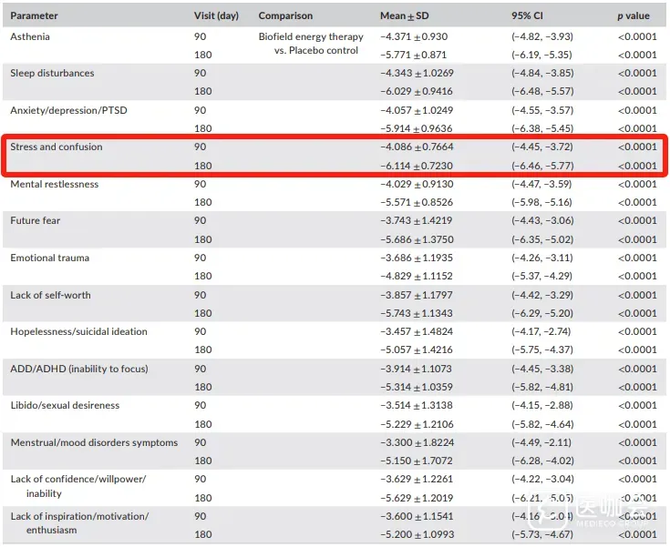Select the Lack of self-worth label

(x=51, y=295)
